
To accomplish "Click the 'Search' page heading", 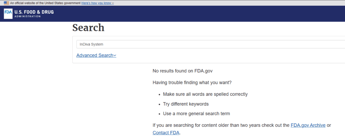I will click(x=88, y=28).
